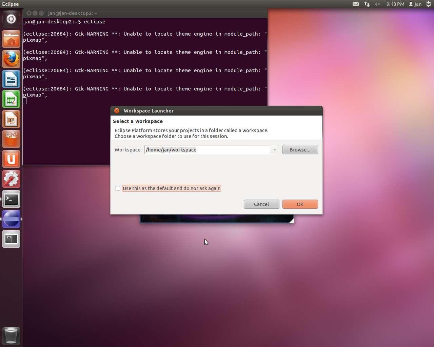Open the 9:18 PM clock menu
434x347 pixels.
395,4
